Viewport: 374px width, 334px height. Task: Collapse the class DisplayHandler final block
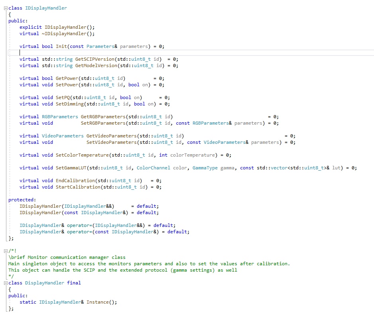pos(6,283)
